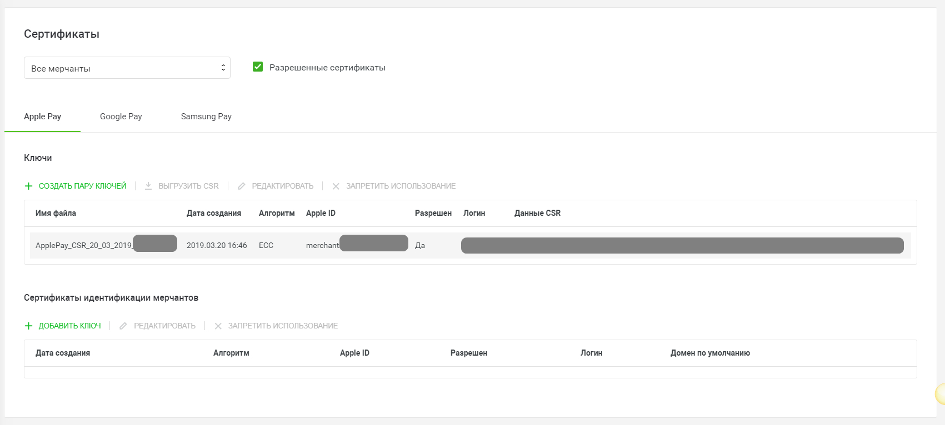Toggle the Разрешенные сертификаты checkbox
This screenshot has width=945, height=425.
point(258,67)
